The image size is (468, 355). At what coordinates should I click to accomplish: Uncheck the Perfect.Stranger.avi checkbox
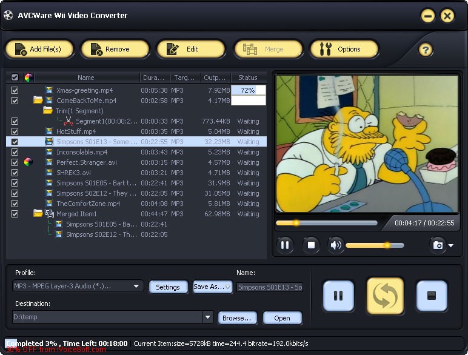pos(15,162)
